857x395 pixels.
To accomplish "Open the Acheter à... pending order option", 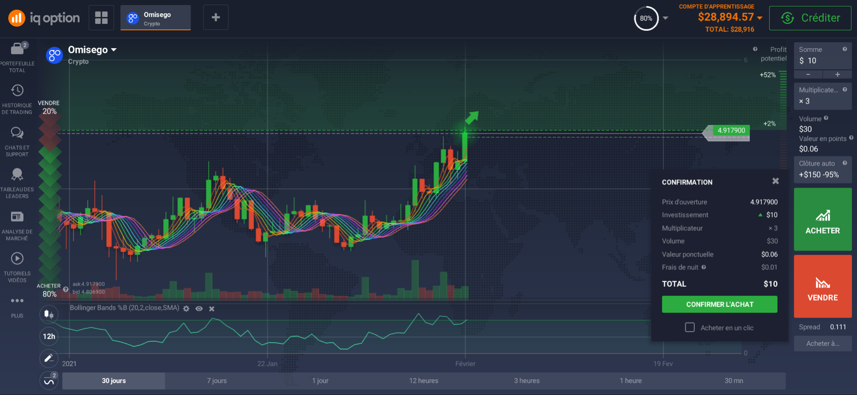I will click(x=823, y=343).
